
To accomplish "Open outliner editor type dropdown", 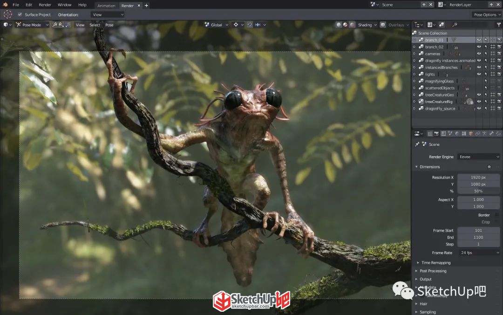I will (418, 25).
